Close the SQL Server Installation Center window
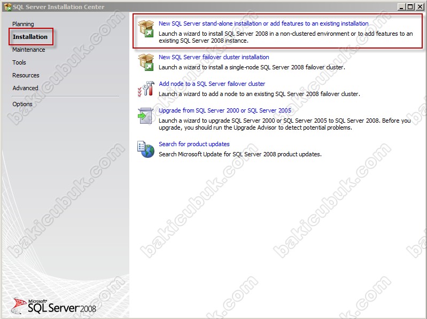Screen dimensions: 427x319 click(x=420, y=7)
